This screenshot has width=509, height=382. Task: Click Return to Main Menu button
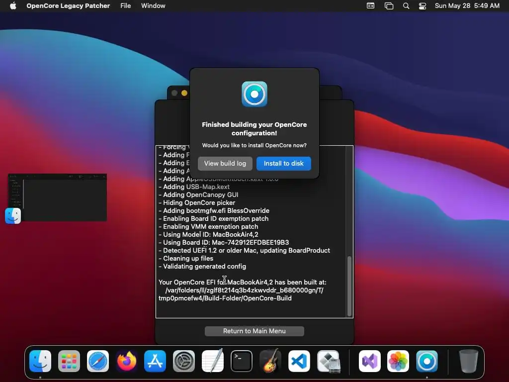[254, 331]
